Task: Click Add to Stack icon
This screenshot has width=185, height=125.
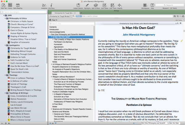Action: pos(96,5)
